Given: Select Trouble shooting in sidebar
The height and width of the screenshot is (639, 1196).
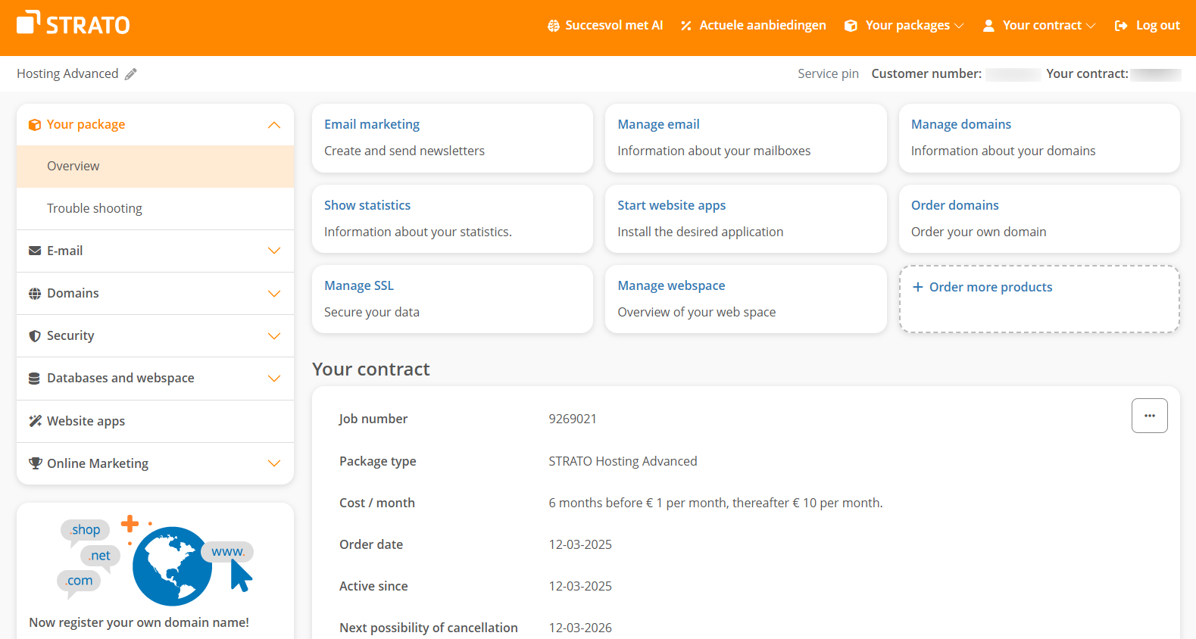Looking at the screenshot, I should [95, 208].
